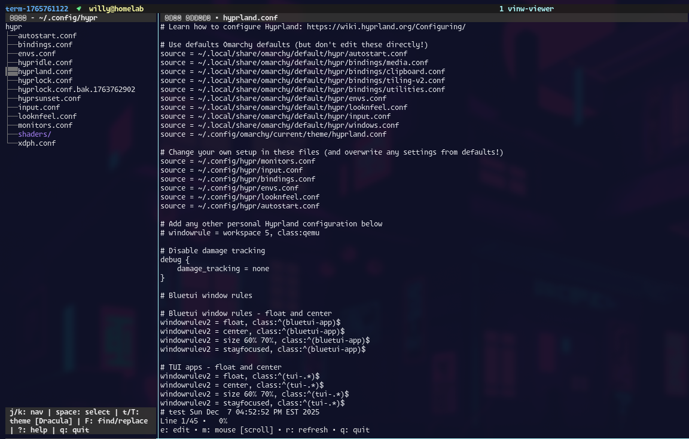Open xdph.conf from file list

tap(36, 143)
